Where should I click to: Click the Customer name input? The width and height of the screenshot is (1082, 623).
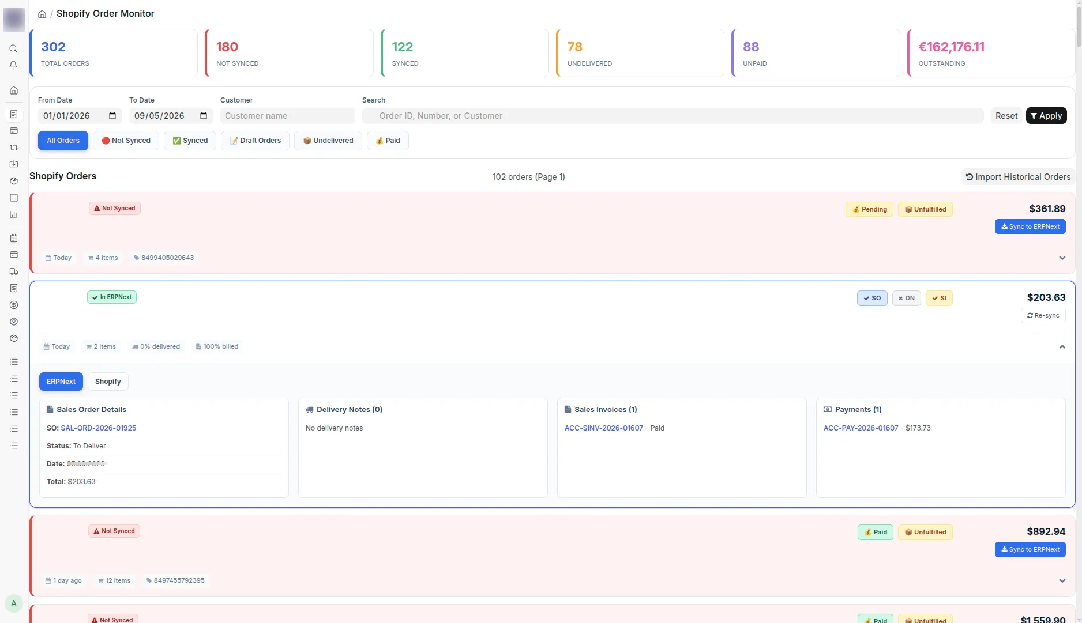(x=287, y=116)
